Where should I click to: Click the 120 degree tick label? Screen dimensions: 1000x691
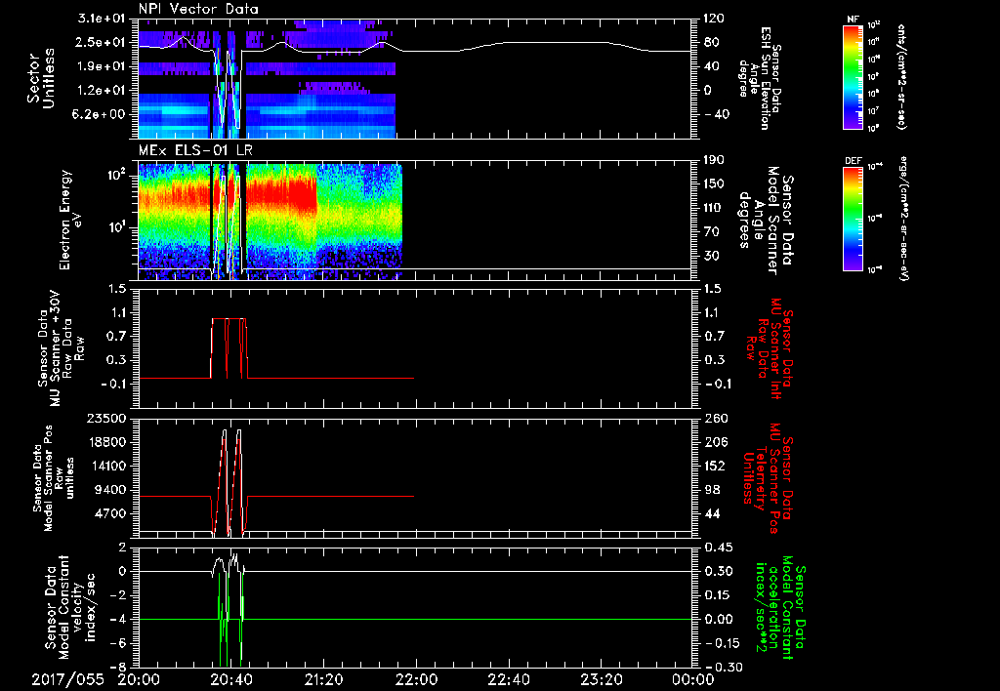coord(714,19)
